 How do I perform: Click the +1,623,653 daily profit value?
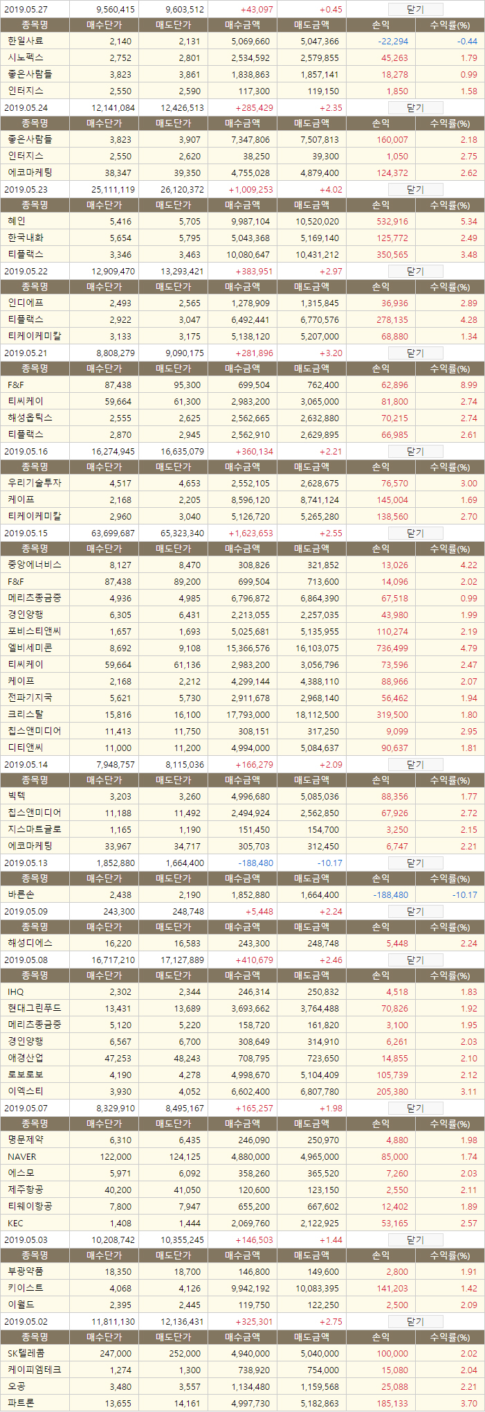pos(250,533)
